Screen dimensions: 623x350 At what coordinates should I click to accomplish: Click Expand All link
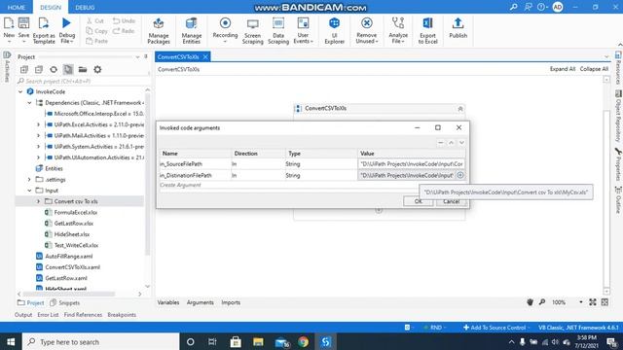click(x=563, y=69)
